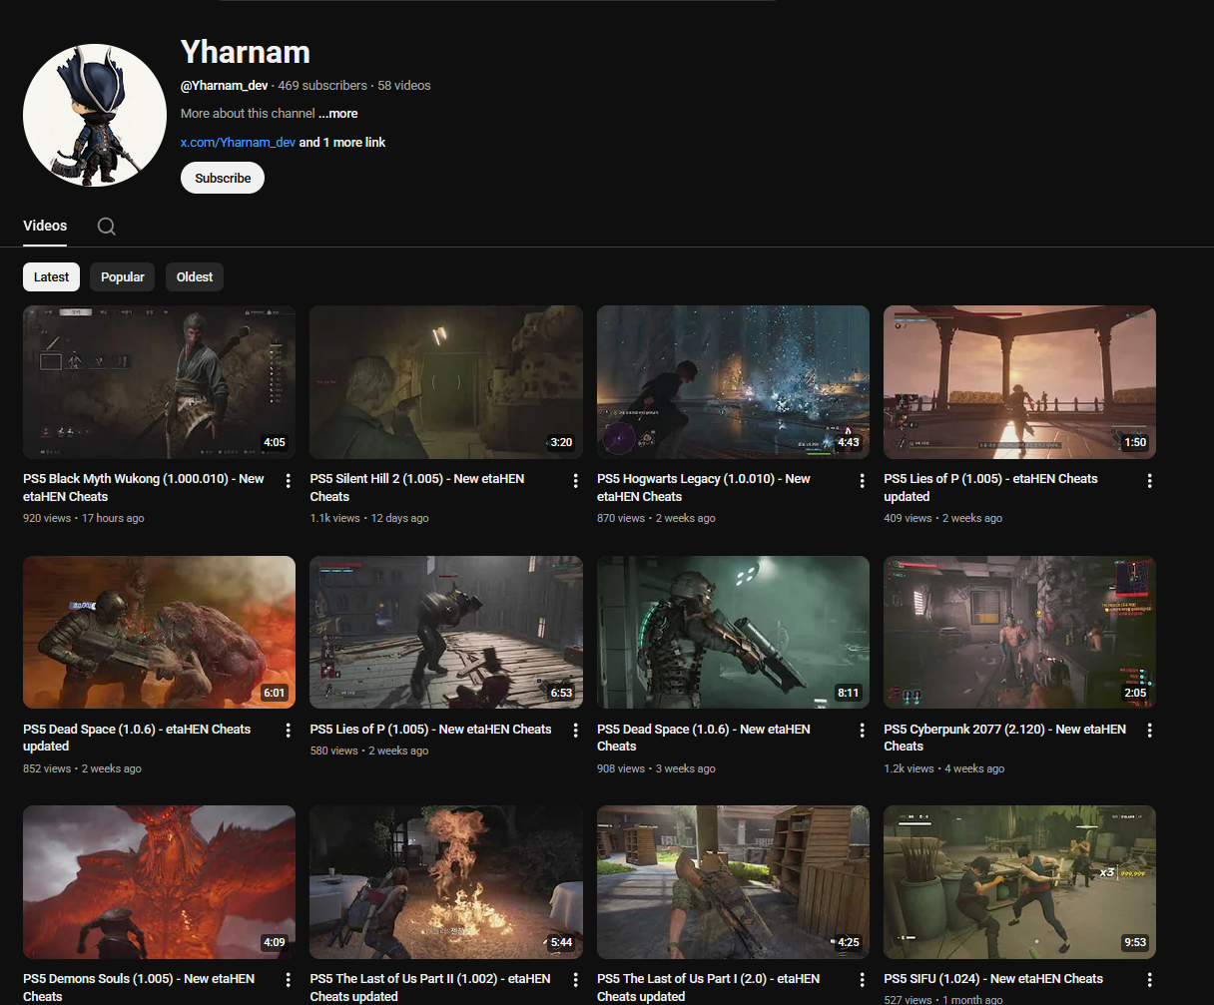Select the Latest sort filter

click(51, 277)
